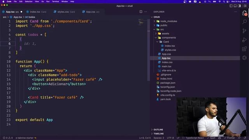Open the Terminal menu
The height and width of the screenshot is (140, 249).
point(55,2)
